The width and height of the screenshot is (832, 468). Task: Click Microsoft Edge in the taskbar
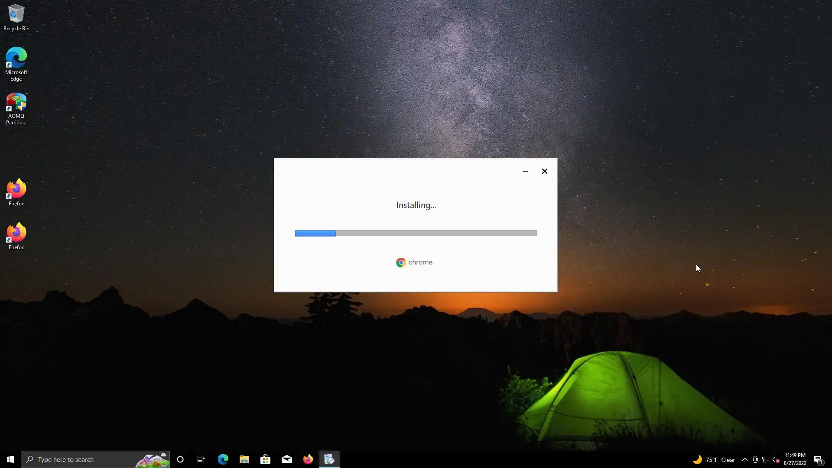(x=223, y=459)
